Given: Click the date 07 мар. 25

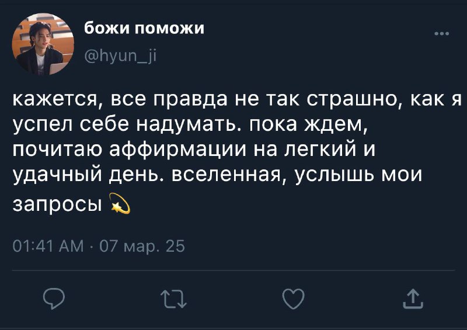Looking at the screenshot, I should pyautogui.click(x=142, y=246).
